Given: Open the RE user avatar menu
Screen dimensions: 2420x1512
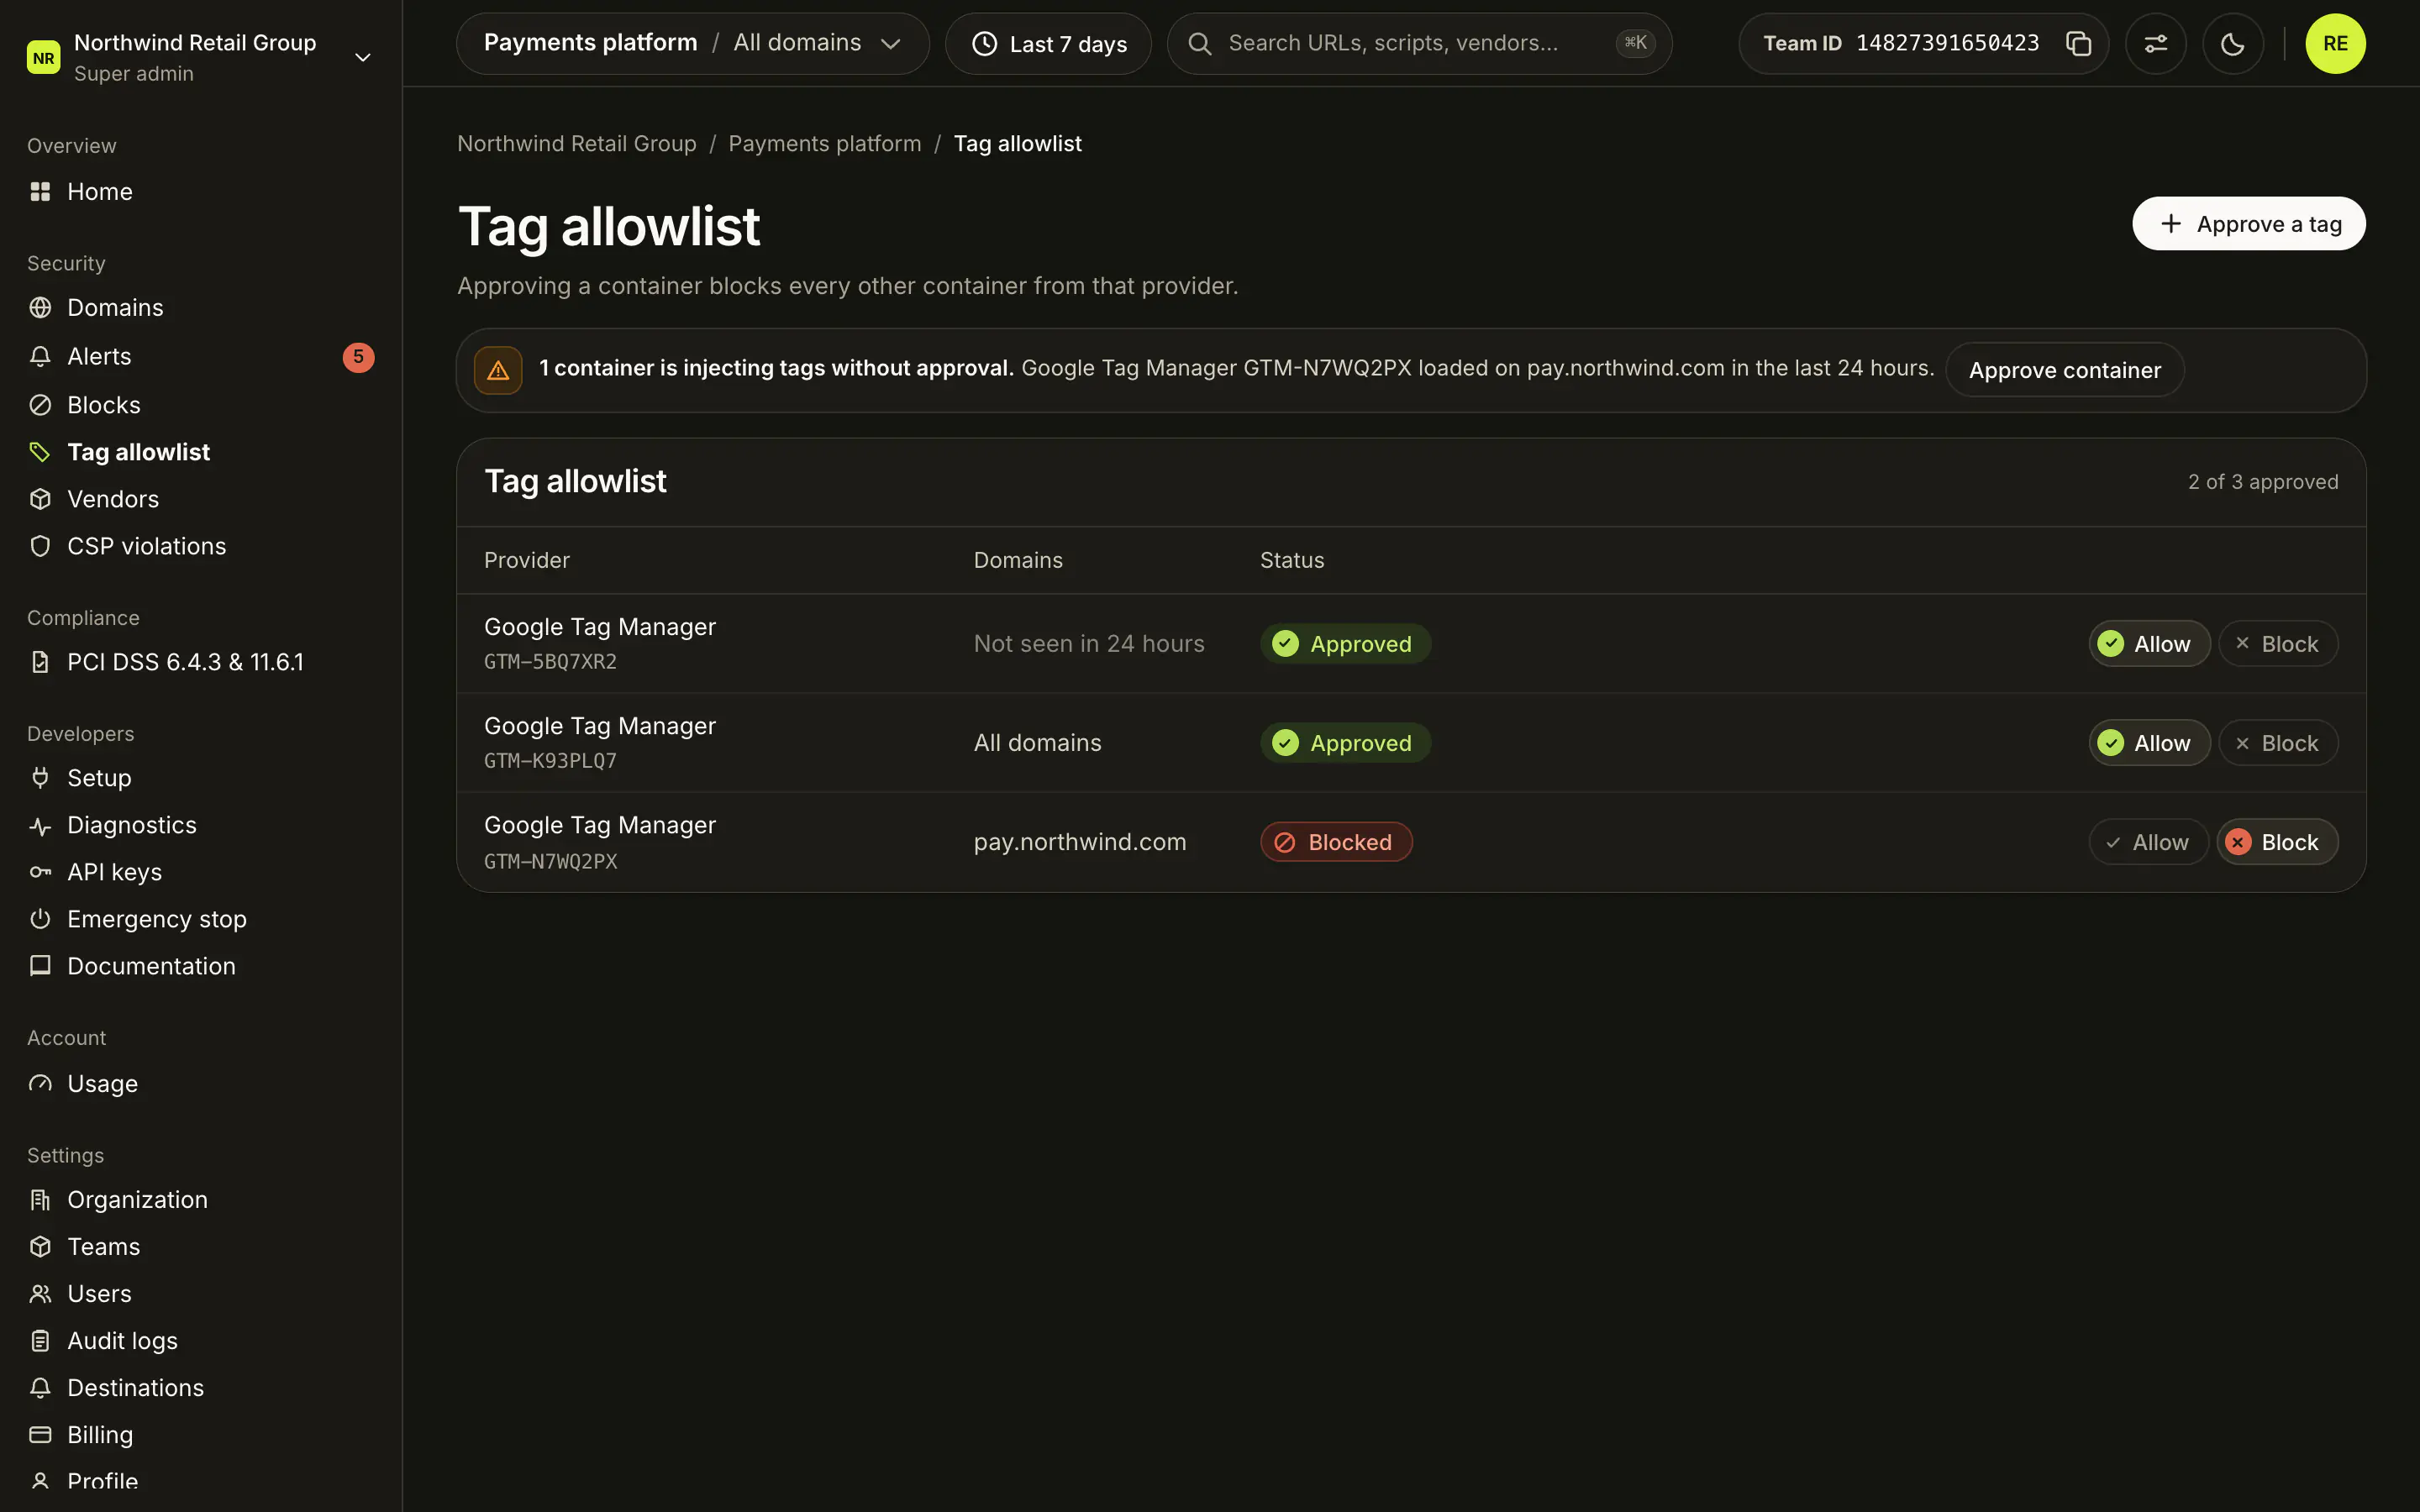Looking at the screenshot, I should click(x=2334, y=44).
